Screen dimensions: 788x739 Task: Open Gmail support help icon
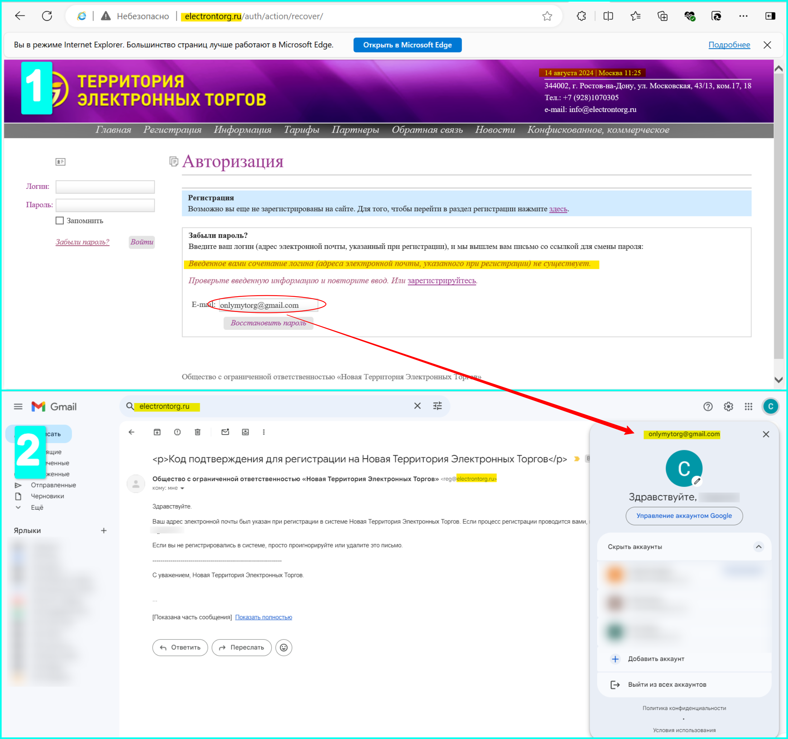(x=708, y=406)
